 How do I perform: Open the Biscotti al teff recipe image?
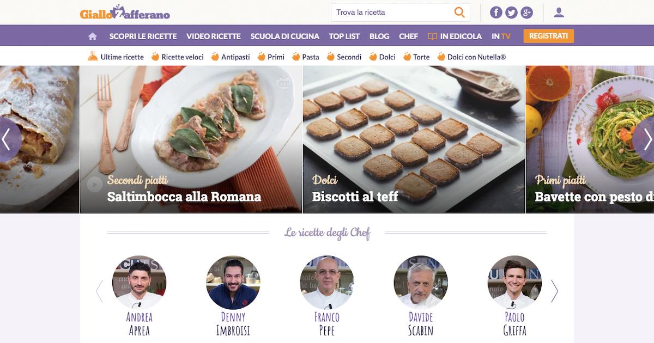pos(414,139)
